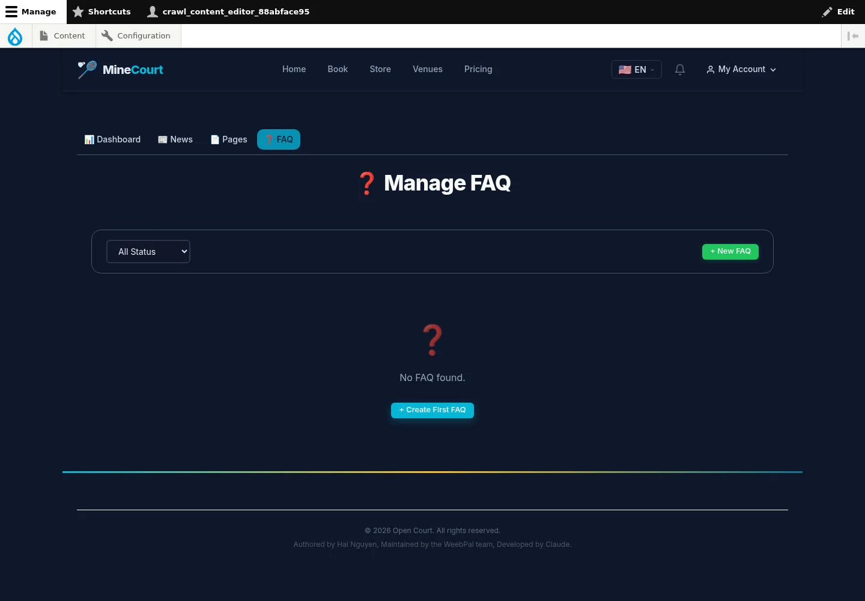Open the Shortcuts star menu
Screen dimensions: 865x601
(102, 12)
